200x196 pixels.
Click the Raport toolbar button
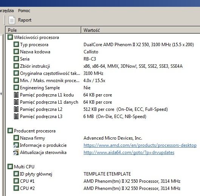(20, 20)
